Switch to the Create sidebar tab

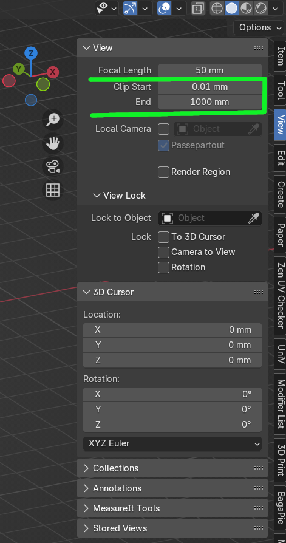coord(281,194)
